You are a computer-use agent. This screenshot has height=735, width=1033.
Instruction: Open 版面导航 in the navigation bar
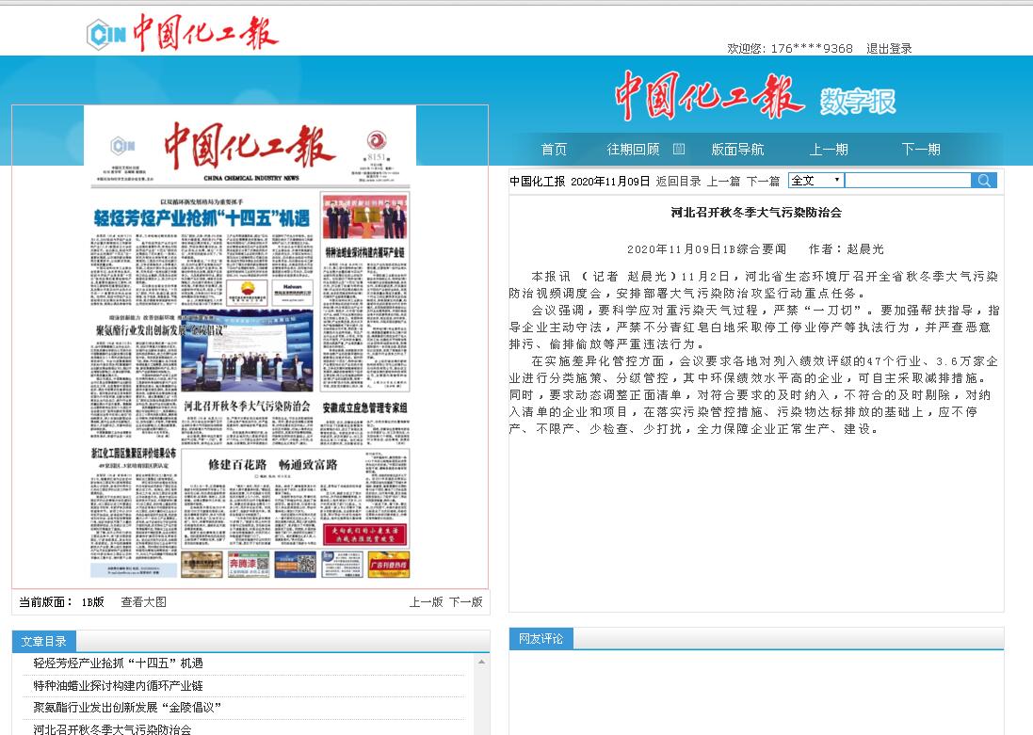tap(737, 150)
